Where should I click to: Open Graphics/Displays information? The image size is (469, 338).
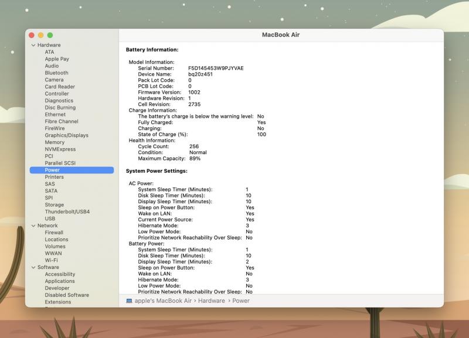coord(66,135)
